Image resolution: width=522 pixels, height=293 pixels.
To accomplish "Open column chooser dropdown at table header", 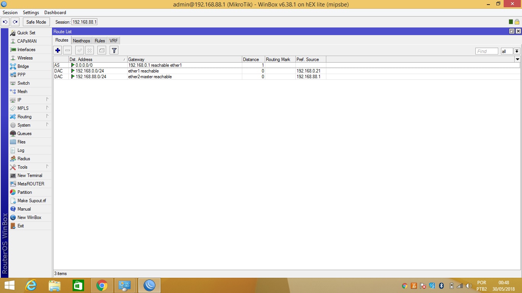I will 517,59.
